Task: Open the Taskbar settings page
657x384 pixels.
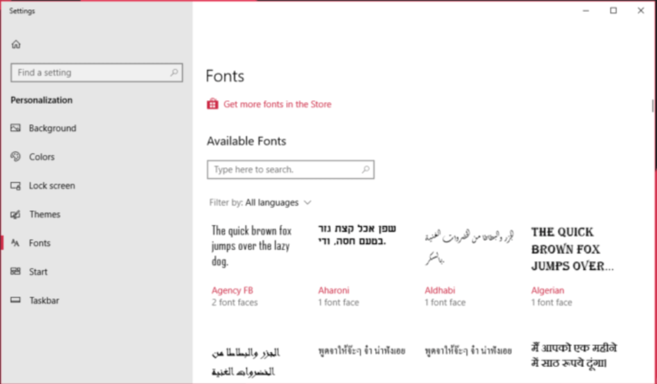Action: point(96,301)
